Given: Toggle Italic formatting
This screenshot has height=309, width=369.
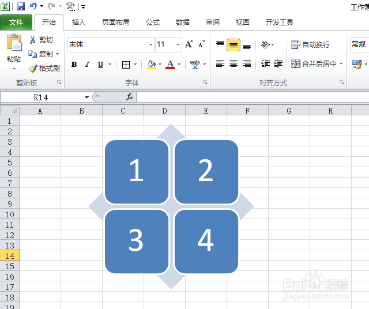Looking at the screenshot, I should [x=87, y=64].
